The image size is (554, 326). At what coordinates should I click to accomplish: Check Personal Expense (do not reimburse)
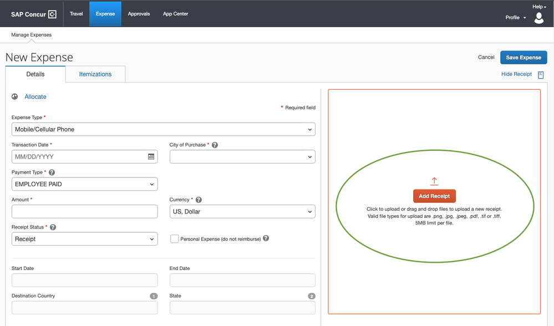[175, 239]
